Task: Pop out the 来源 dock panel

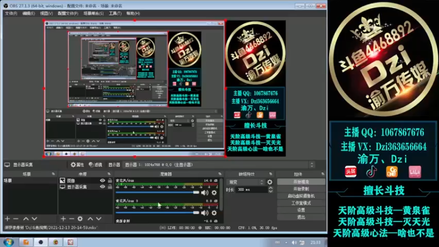Action: click(x=109, y=174)
